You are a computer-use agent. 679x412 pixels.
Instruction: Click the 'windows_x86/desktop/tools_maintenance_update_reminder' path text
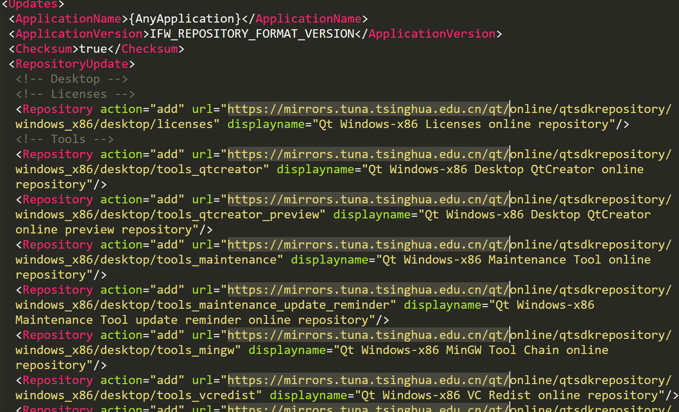pos(202,305)
